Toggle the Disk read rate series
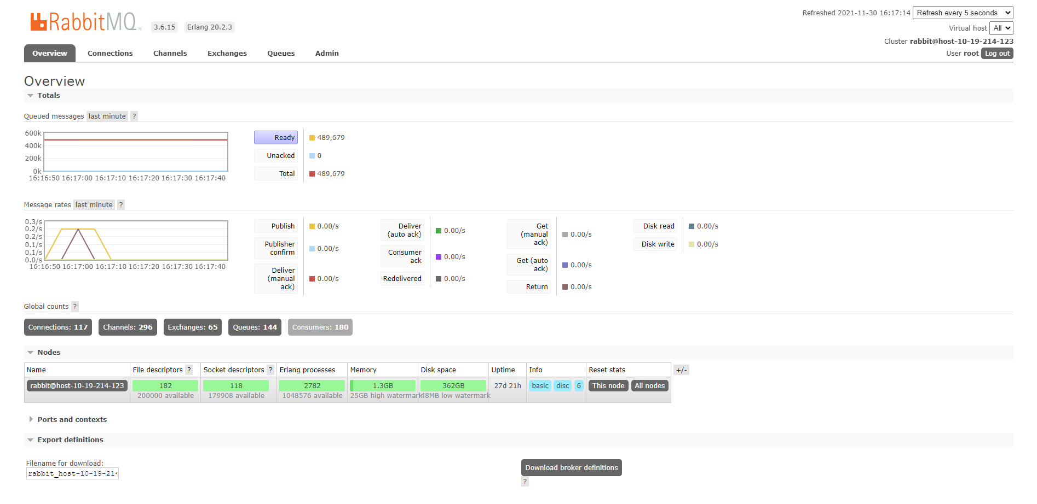 [655, 226]
